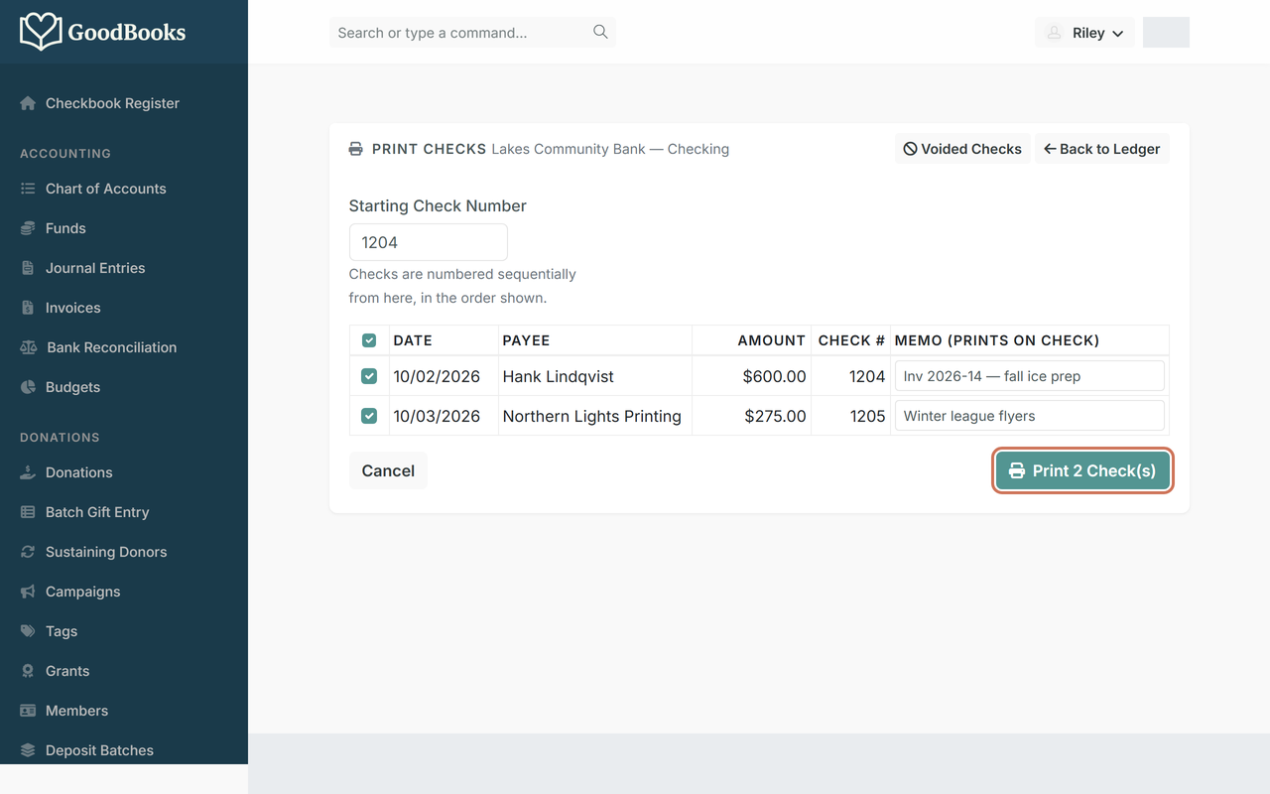Click the date 10/03/2026
The height and width of the screenshot is (794, 1270).
click(437, 416)
